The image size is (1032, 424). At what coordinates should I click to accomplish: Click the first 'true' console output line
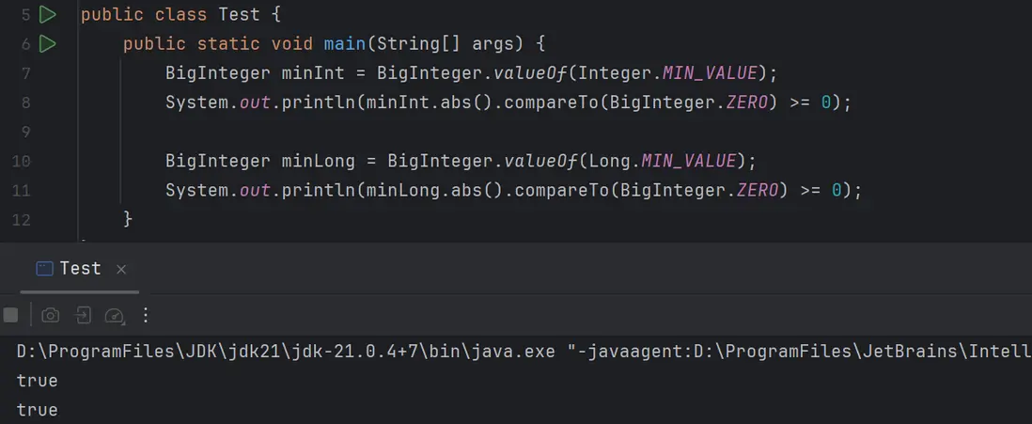(37, 381)
